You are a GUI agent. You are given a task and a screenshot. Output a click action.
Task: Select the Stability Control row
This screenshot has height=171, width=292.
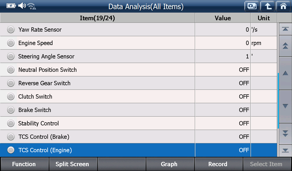(x=139, y=123)
